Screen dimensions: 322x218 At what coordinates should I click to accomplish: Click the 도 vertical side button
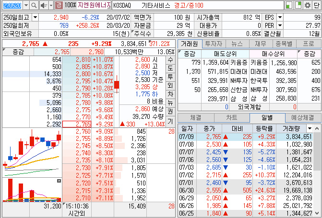tap(170, 69)
